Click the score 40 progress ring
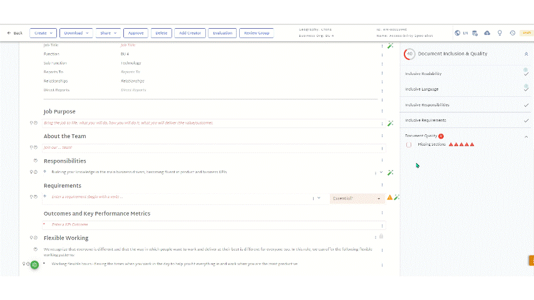Image resolution: width=534 pixels, height=300 pixels. (409, 54)
